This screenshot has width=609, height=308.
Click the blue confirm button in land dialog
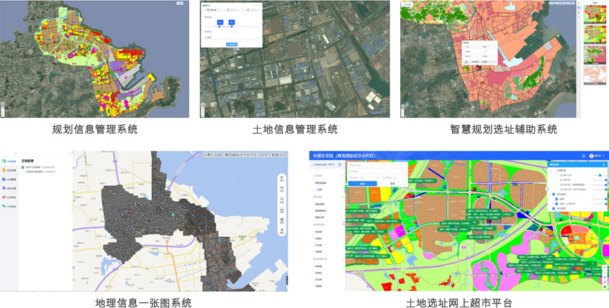pyautogui.click(x=231, y=44)
